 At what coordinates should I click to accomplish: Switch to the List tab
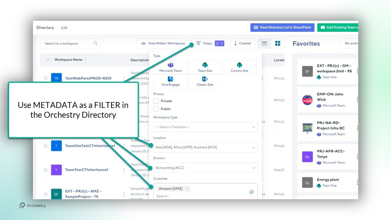click(x=64, y=28)
